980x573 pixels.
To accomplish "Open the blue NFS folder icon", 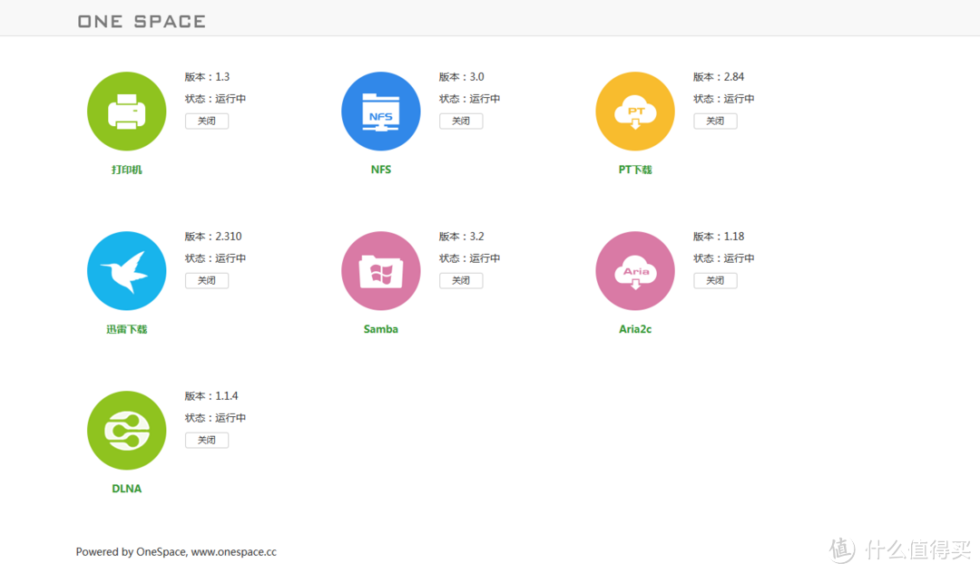I will coord(380,112).
